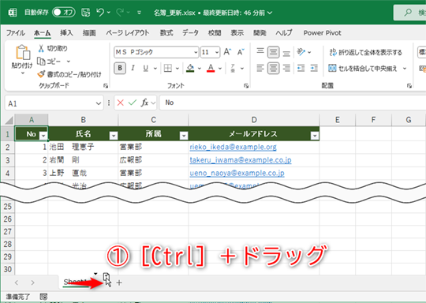Open the file name last-updated dropdown

(x=270, y=13)
